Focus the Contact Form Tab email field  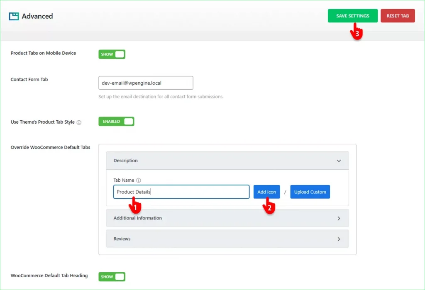pyautogui.click(x=146, y=83)
